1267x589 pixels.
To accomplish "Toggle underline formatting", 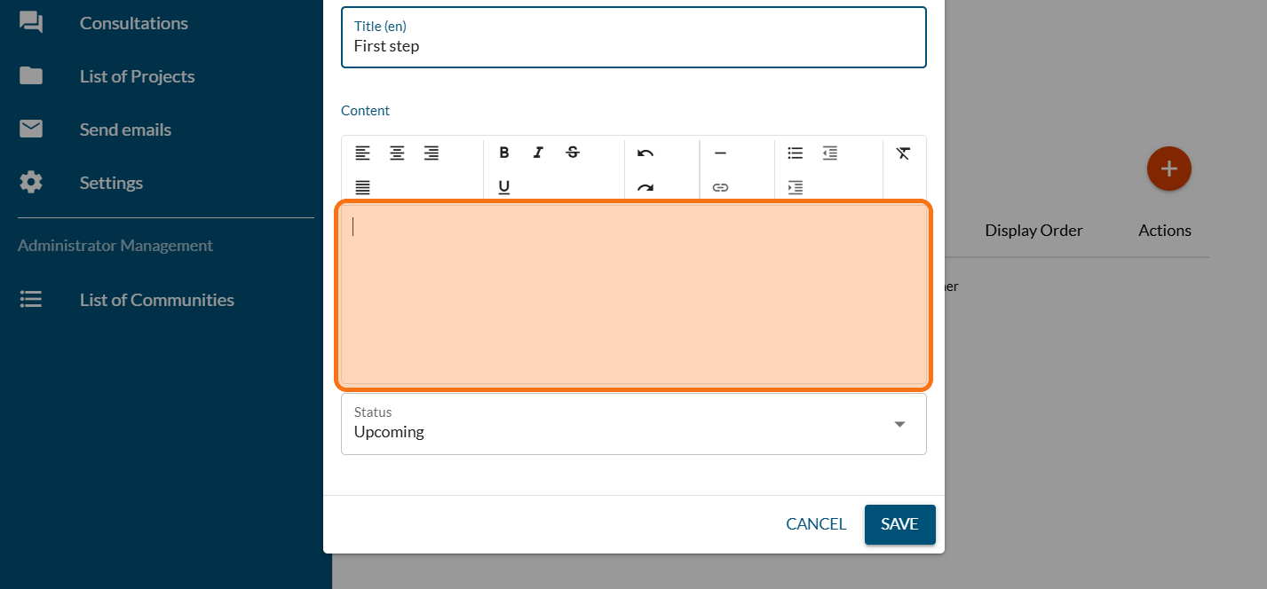I will pos(503,187).
